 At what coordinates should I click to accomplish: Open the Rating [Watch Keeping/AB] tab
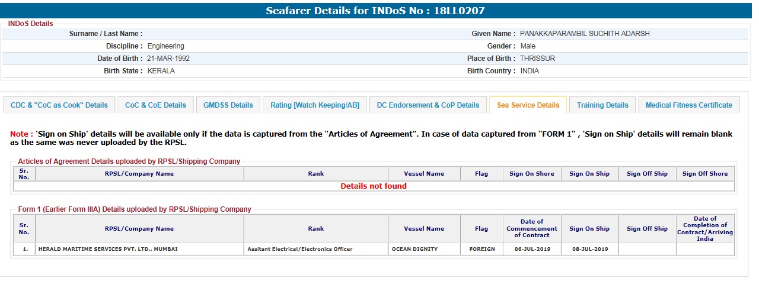[315, 105]
